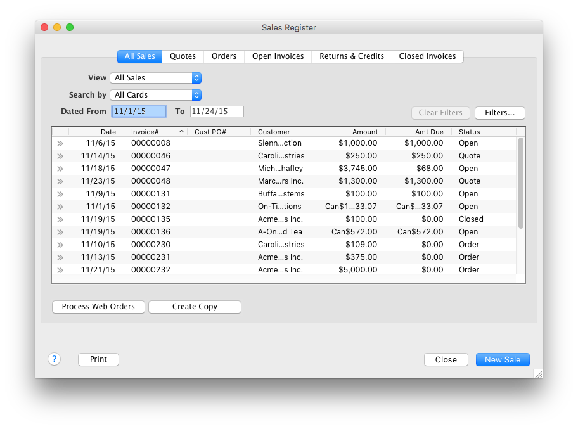This screenshot has width=578, height=429.
Task: Open the Search by dropdown
Action: click(155, 95)
